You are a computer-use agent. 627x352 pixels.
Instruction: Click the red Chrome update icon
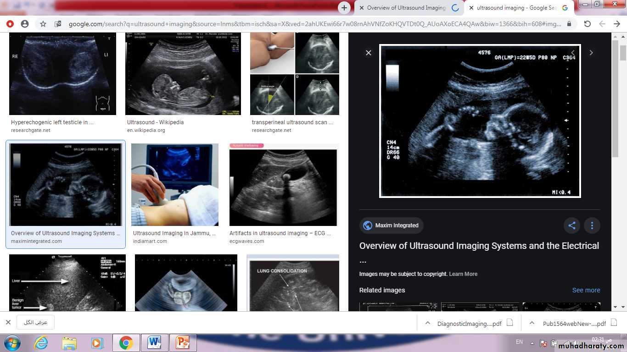click(10, 24)
